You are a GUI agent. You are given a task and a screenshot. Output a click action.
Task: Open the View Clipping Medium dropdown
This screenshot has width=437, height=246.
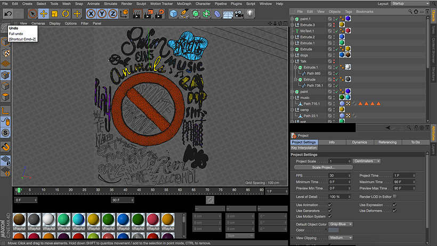pyautogui.click(x=341, y=237)
